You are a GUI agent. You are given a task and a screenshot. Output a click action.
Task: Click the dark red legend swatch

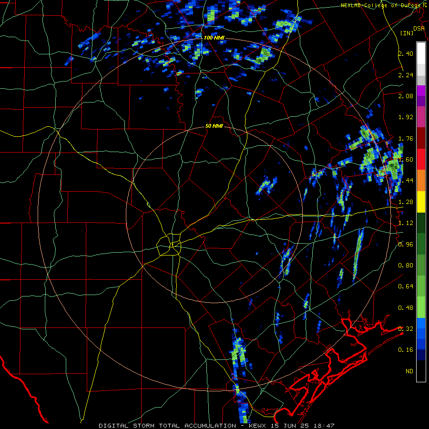(421, 138)
